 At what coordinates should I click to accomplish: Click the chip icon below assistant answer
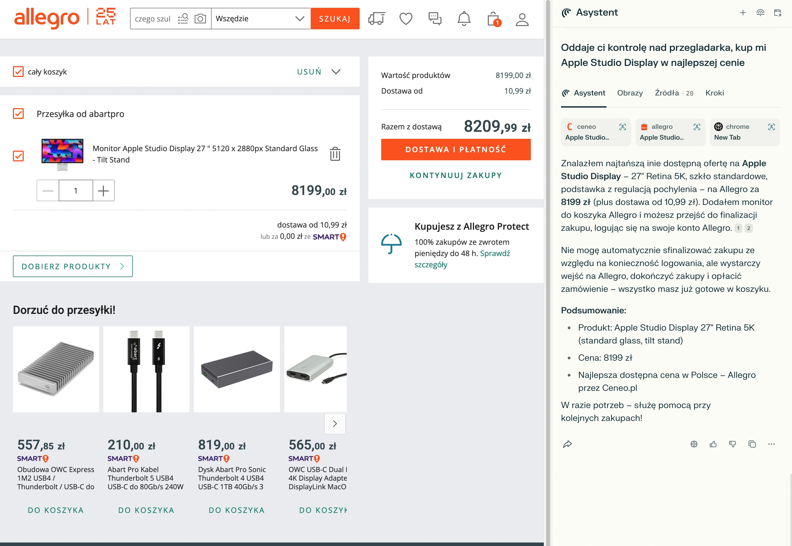(x=694, y=444)
